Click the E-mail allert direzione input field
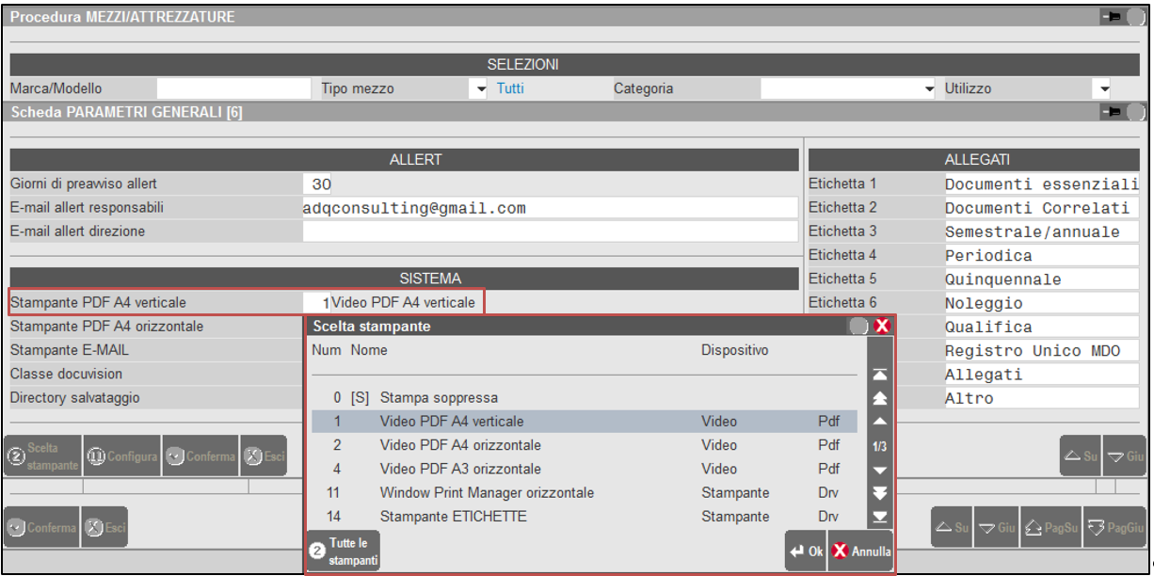1154x576 pixels. coord(549,232)
